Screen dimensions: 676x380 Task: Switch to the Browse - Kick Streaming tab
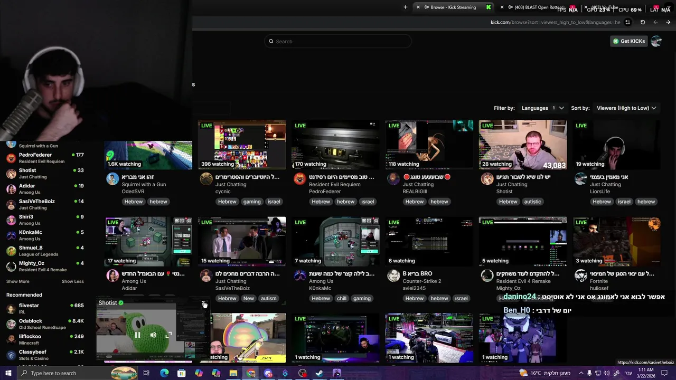(x=453, y=7)
